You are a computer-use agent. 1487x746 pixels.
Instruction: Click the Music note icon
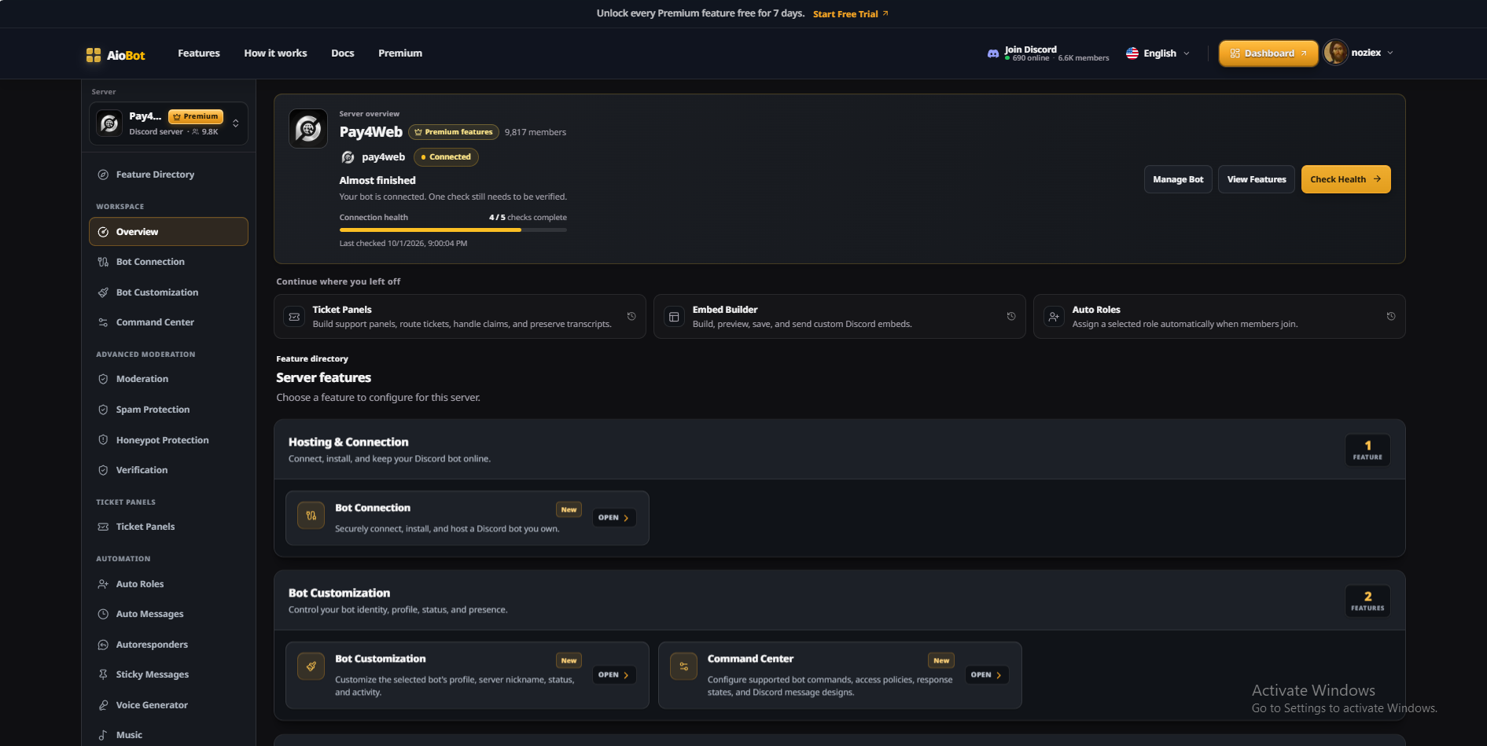(103, 735)
